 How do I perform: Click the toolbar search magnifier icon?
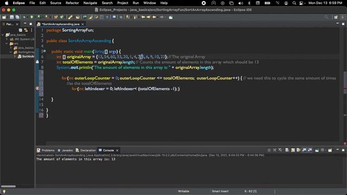pyautogui.click(x=326, y=17)
